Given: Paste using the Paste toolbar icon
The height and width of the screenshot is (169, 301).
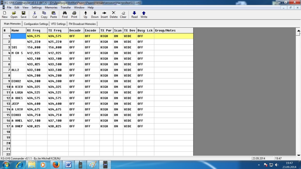Looking at the screenshot, I should [54, 15].
